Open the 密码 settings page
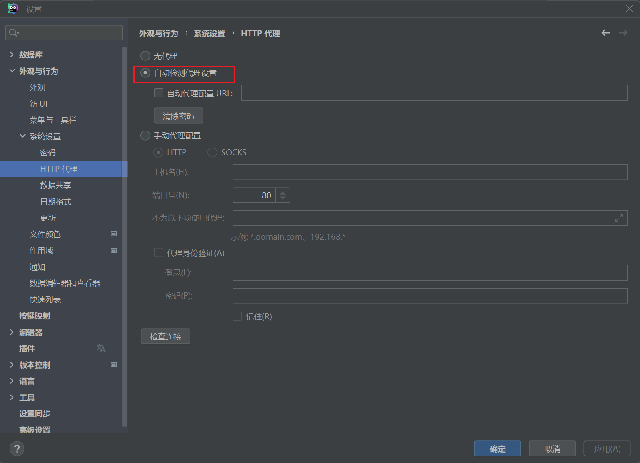 coord(48,153)
